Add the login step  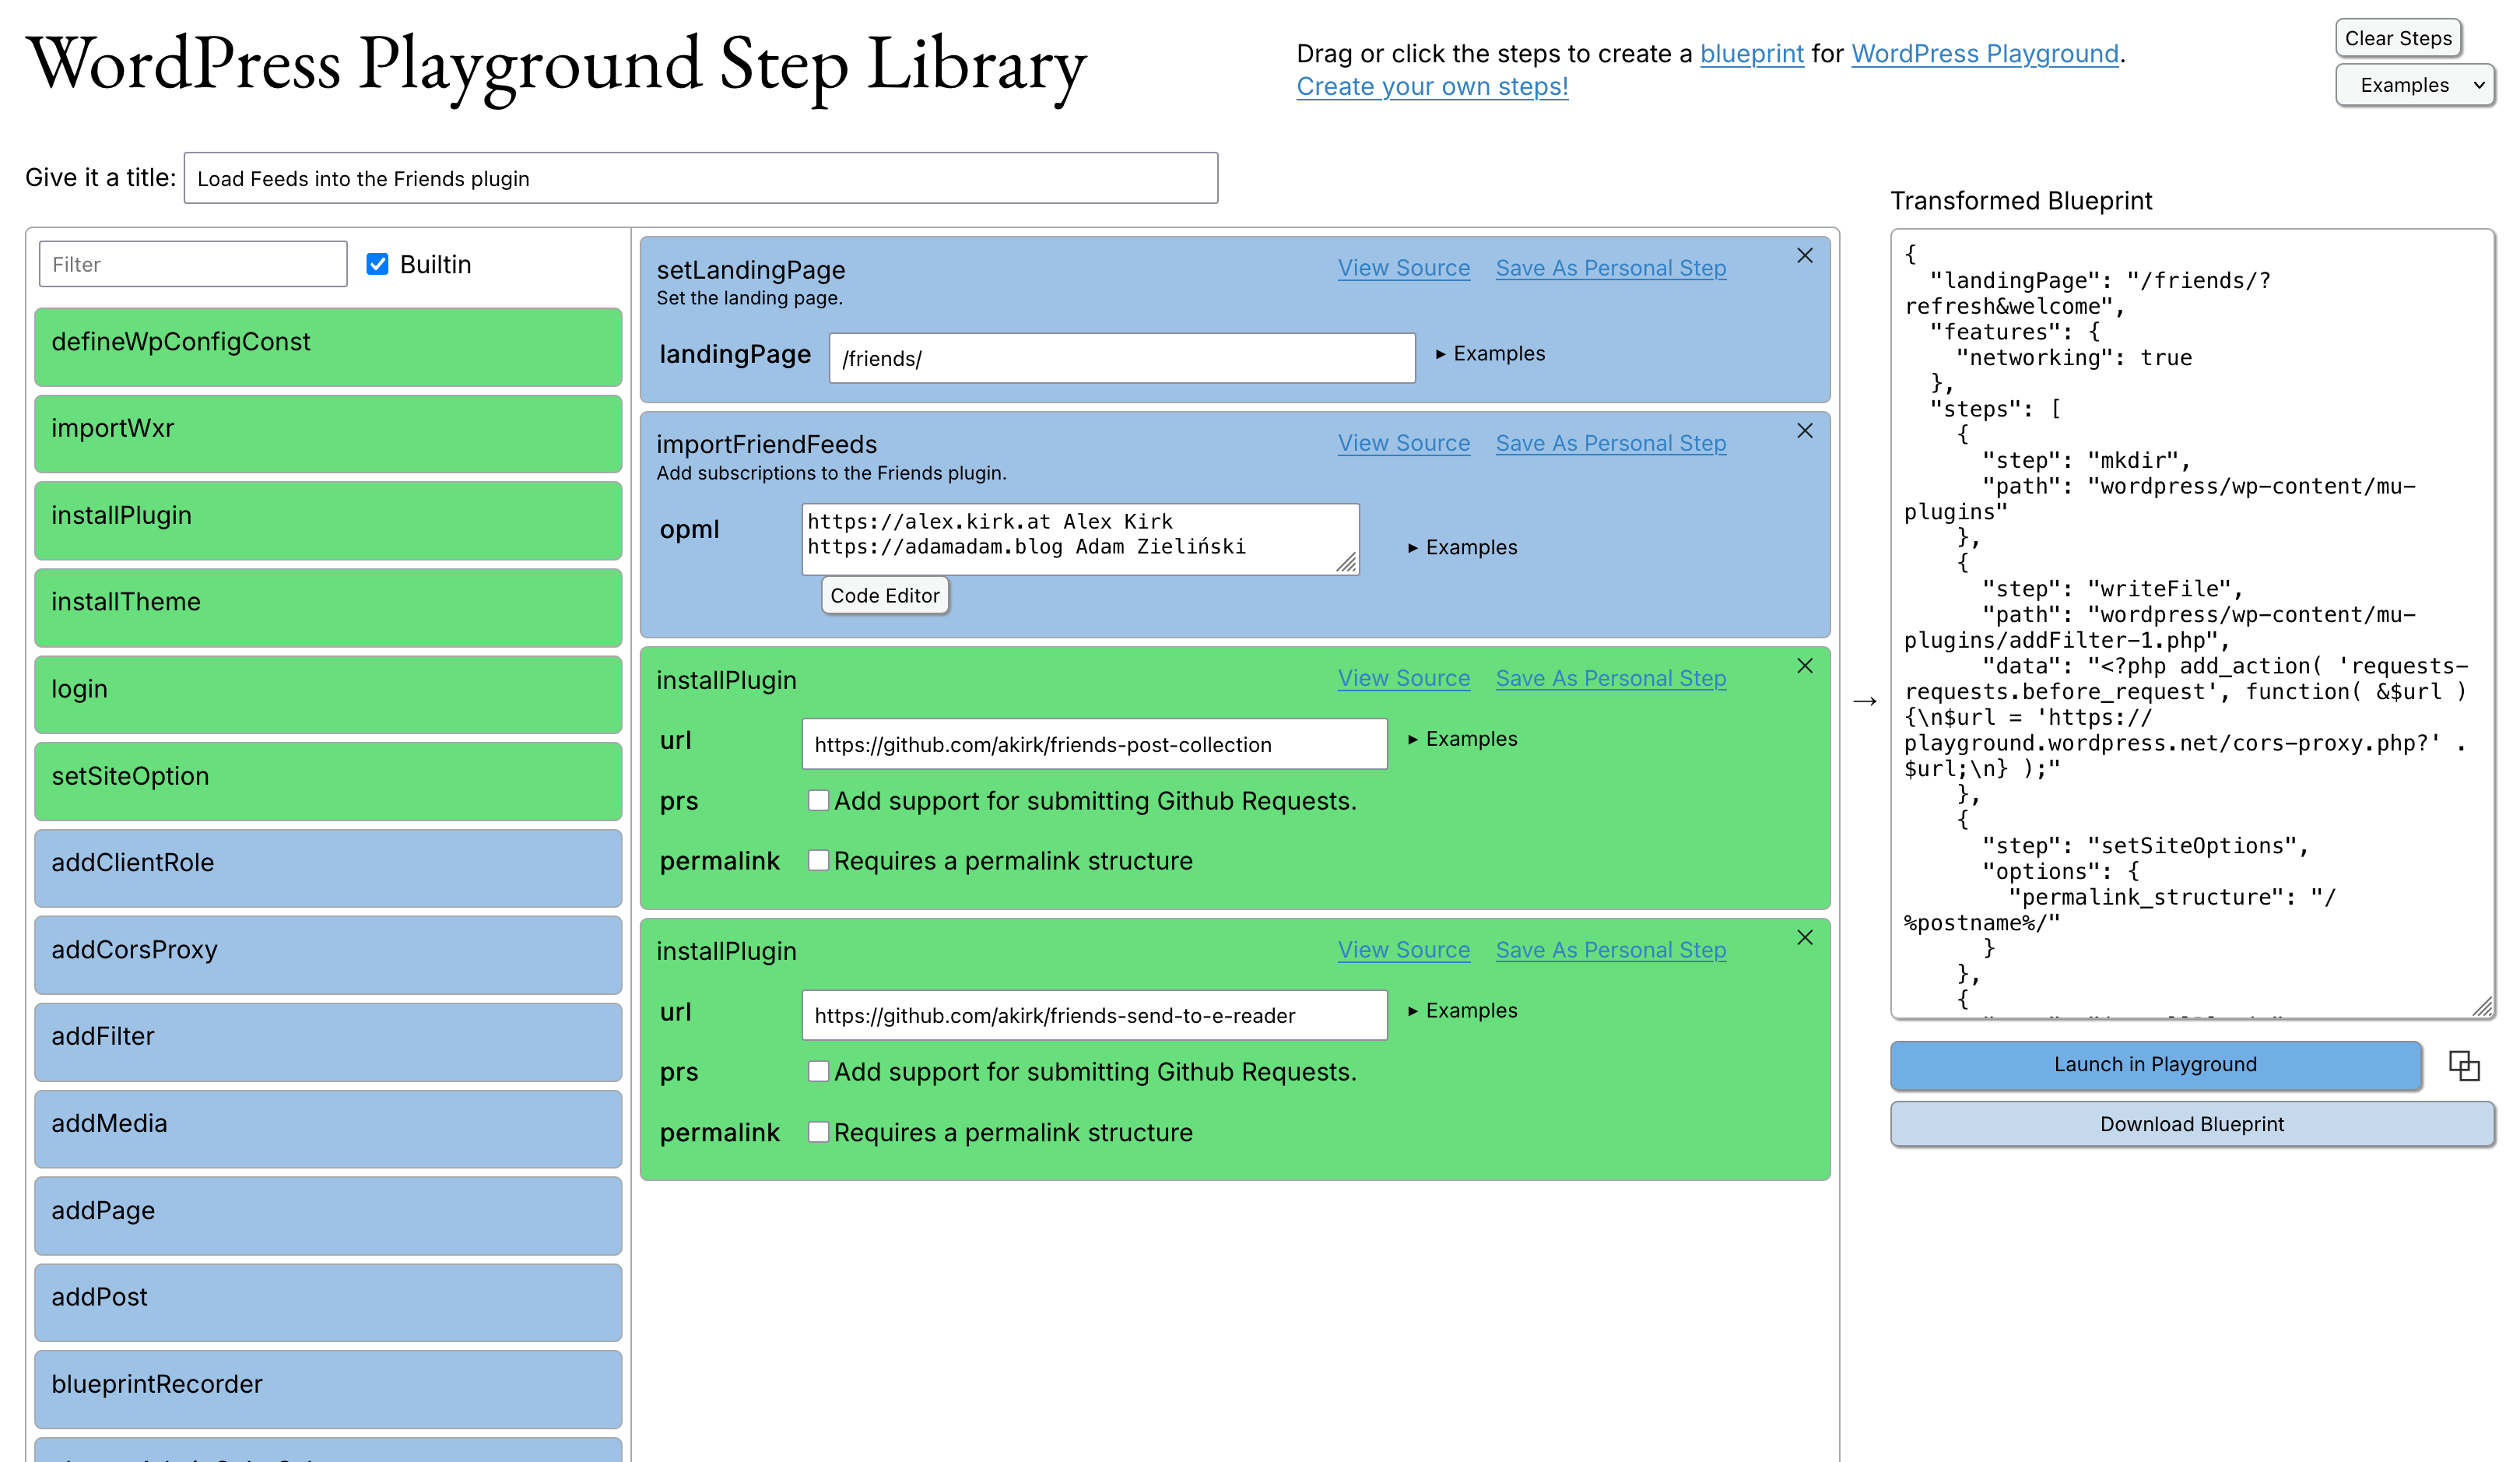(x=328, y=694)
